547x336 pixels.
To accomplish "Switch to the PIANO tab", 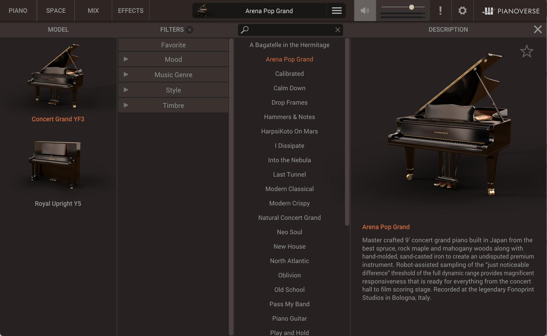I will tap(18, 11).
